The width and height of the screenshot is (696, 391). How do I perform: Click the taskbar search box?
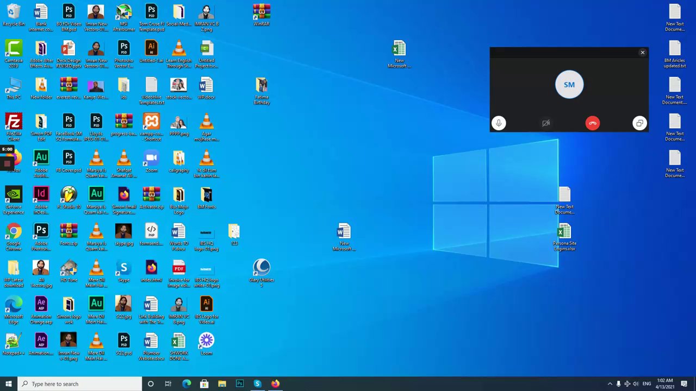(79, 384)
